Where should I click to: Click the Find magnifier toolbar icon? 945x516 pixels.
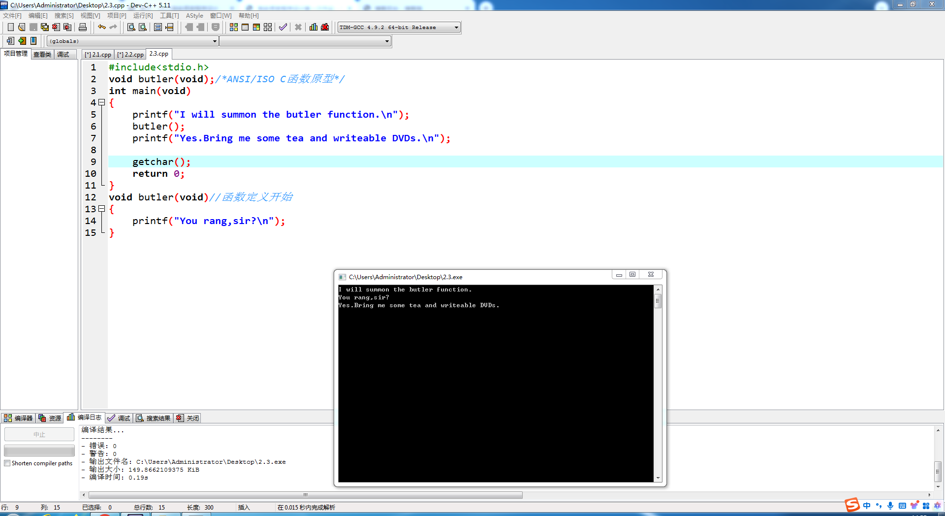click(131, 27)
